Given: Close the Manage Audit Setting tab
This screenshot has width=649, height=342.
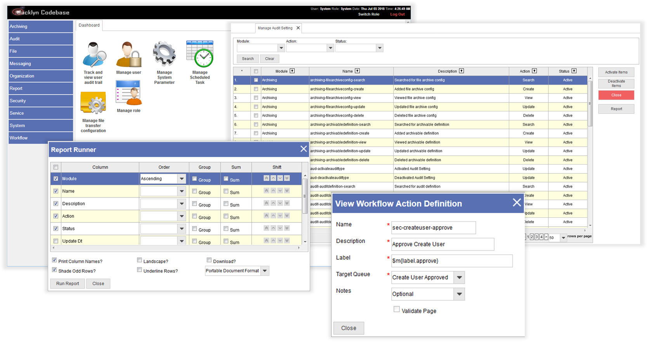Looking at the screenshot, I should click(x=298, y=28).
